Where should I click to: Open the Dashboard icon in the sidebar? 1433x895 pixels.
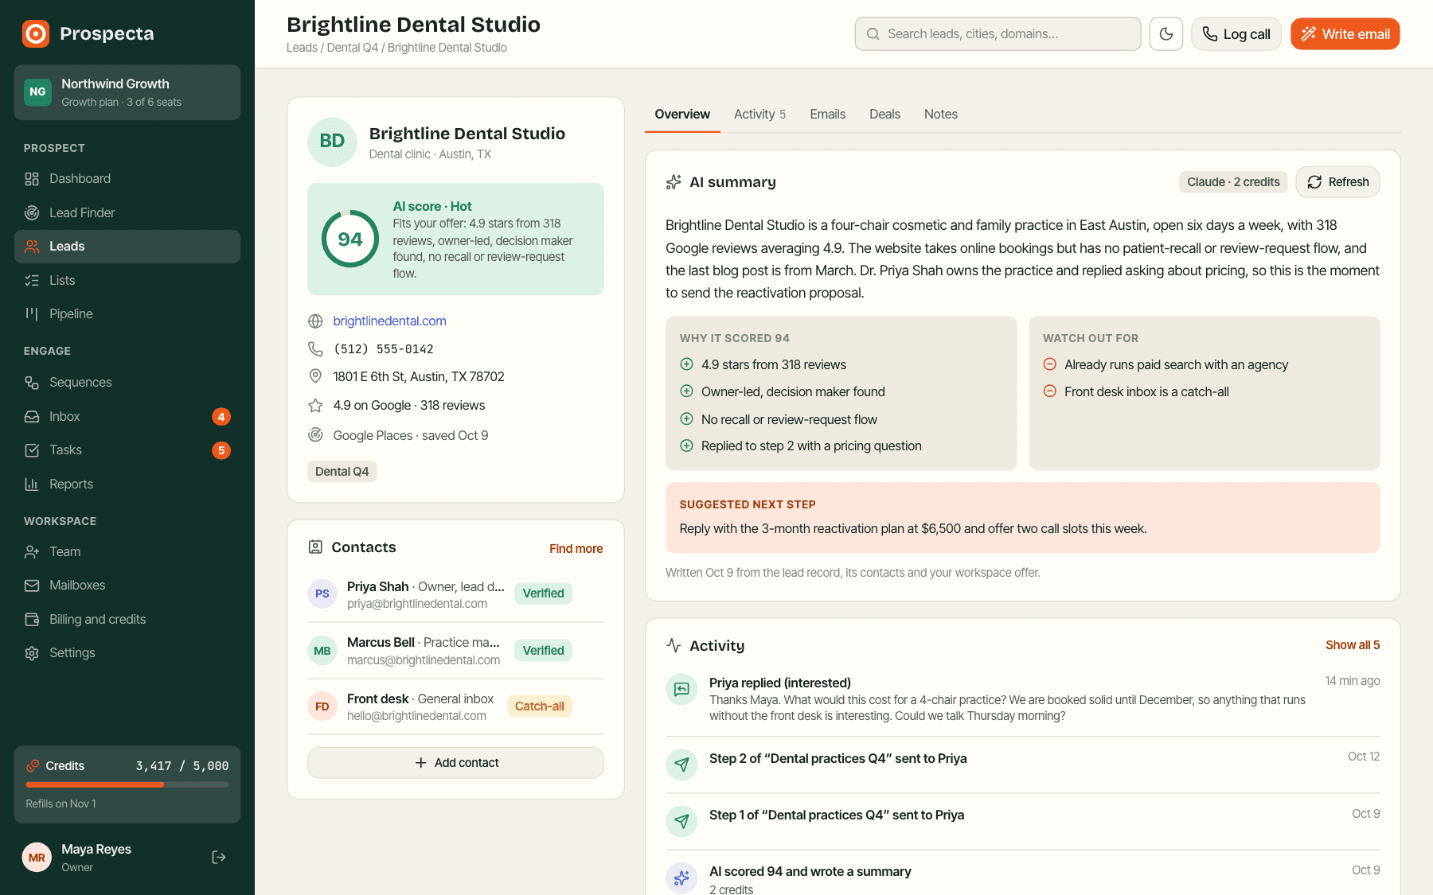pyautogui.click(x=32, y=179)
